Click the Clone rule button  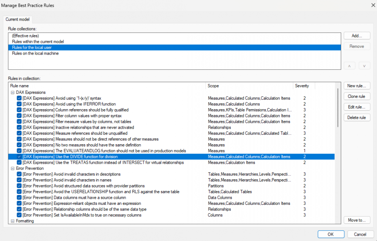[x=357, y=96]
